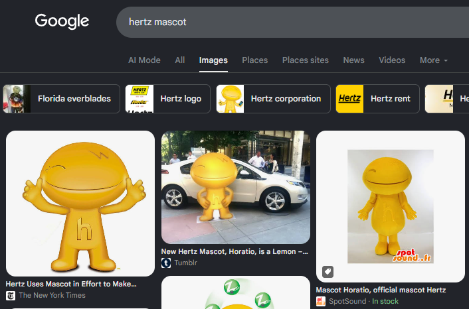This screenshot has height=309, width=469.
Task: Select the Hertz logo suggestion chip
Action: pos(168,99)
